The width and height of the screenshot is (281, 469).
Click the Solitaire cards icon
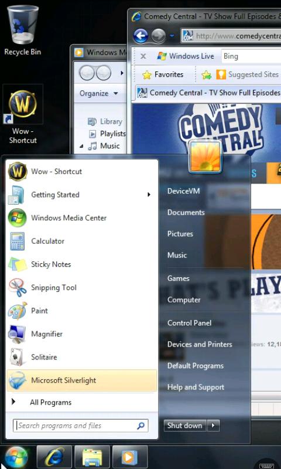pyautogui.click(x=18, y=357)
